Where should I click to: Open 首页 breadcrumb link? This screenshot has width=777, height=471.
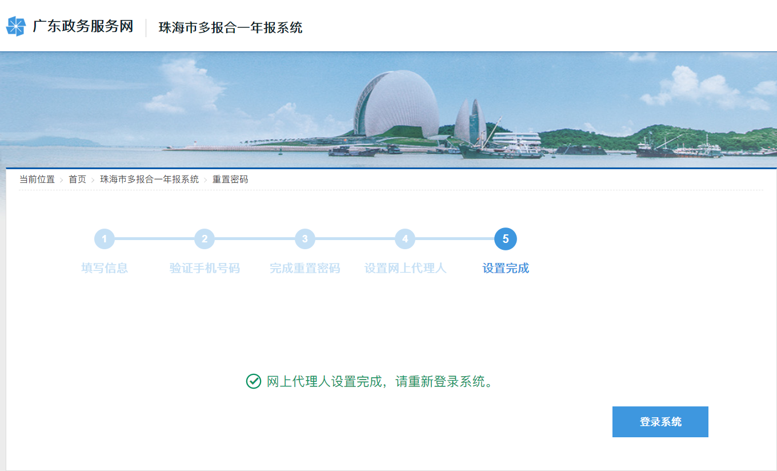click(77, 179)
